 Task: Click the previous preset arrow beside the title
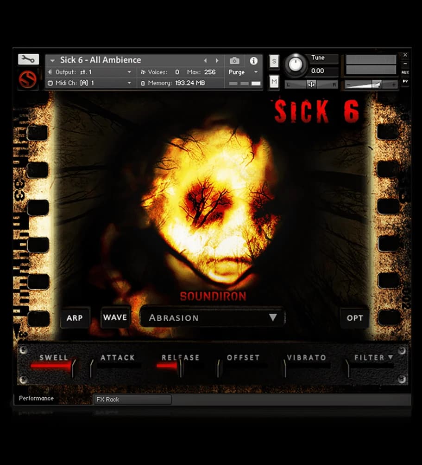tap(206, 60)
